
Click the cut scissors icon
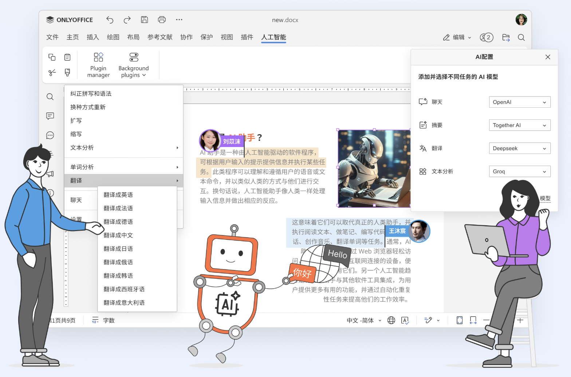tap(52, 72)
